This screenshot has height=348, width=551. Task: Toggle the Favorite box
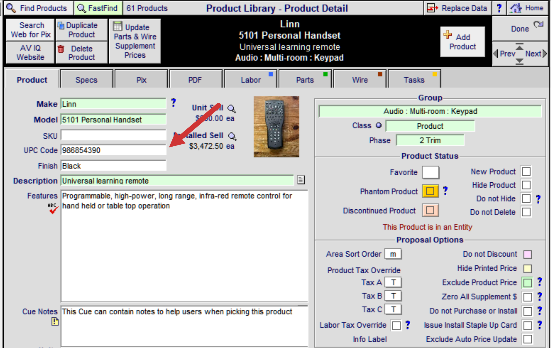click(430, 172)
